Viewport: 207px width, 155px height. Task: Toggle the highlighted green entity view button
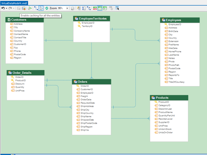click(100, 8)
